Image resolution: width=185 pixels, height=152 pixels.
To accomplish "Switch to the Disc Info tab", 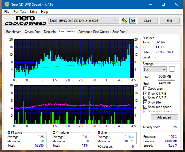I will tap(50, 32).
